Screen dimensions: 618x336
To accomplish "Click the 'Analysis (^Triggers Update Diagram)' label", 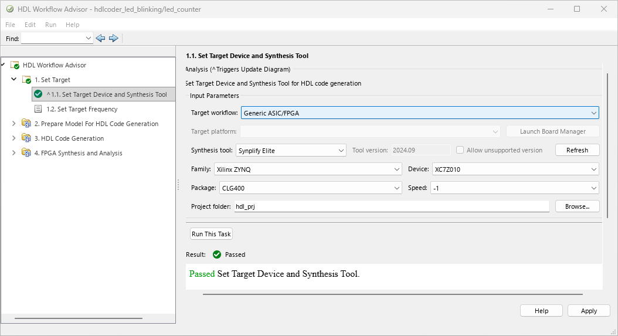I will (238, 69).
